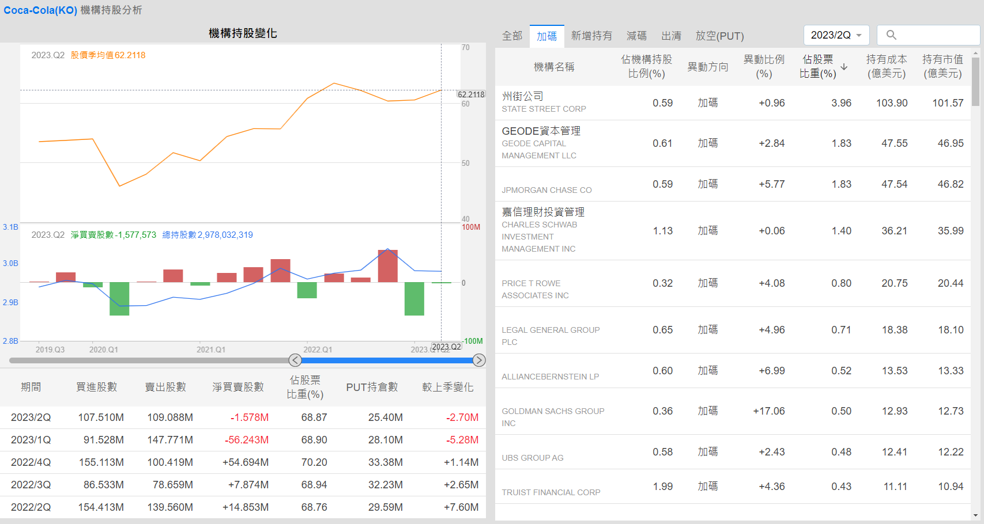Select the 加碼 tab

[546, 36]
